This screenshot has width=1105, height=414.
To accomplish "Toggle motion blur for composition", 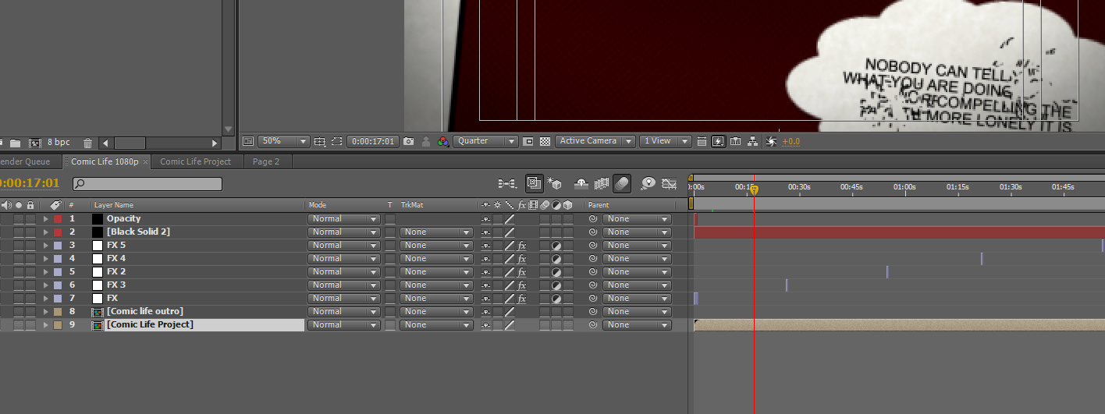I will [622, 183].
